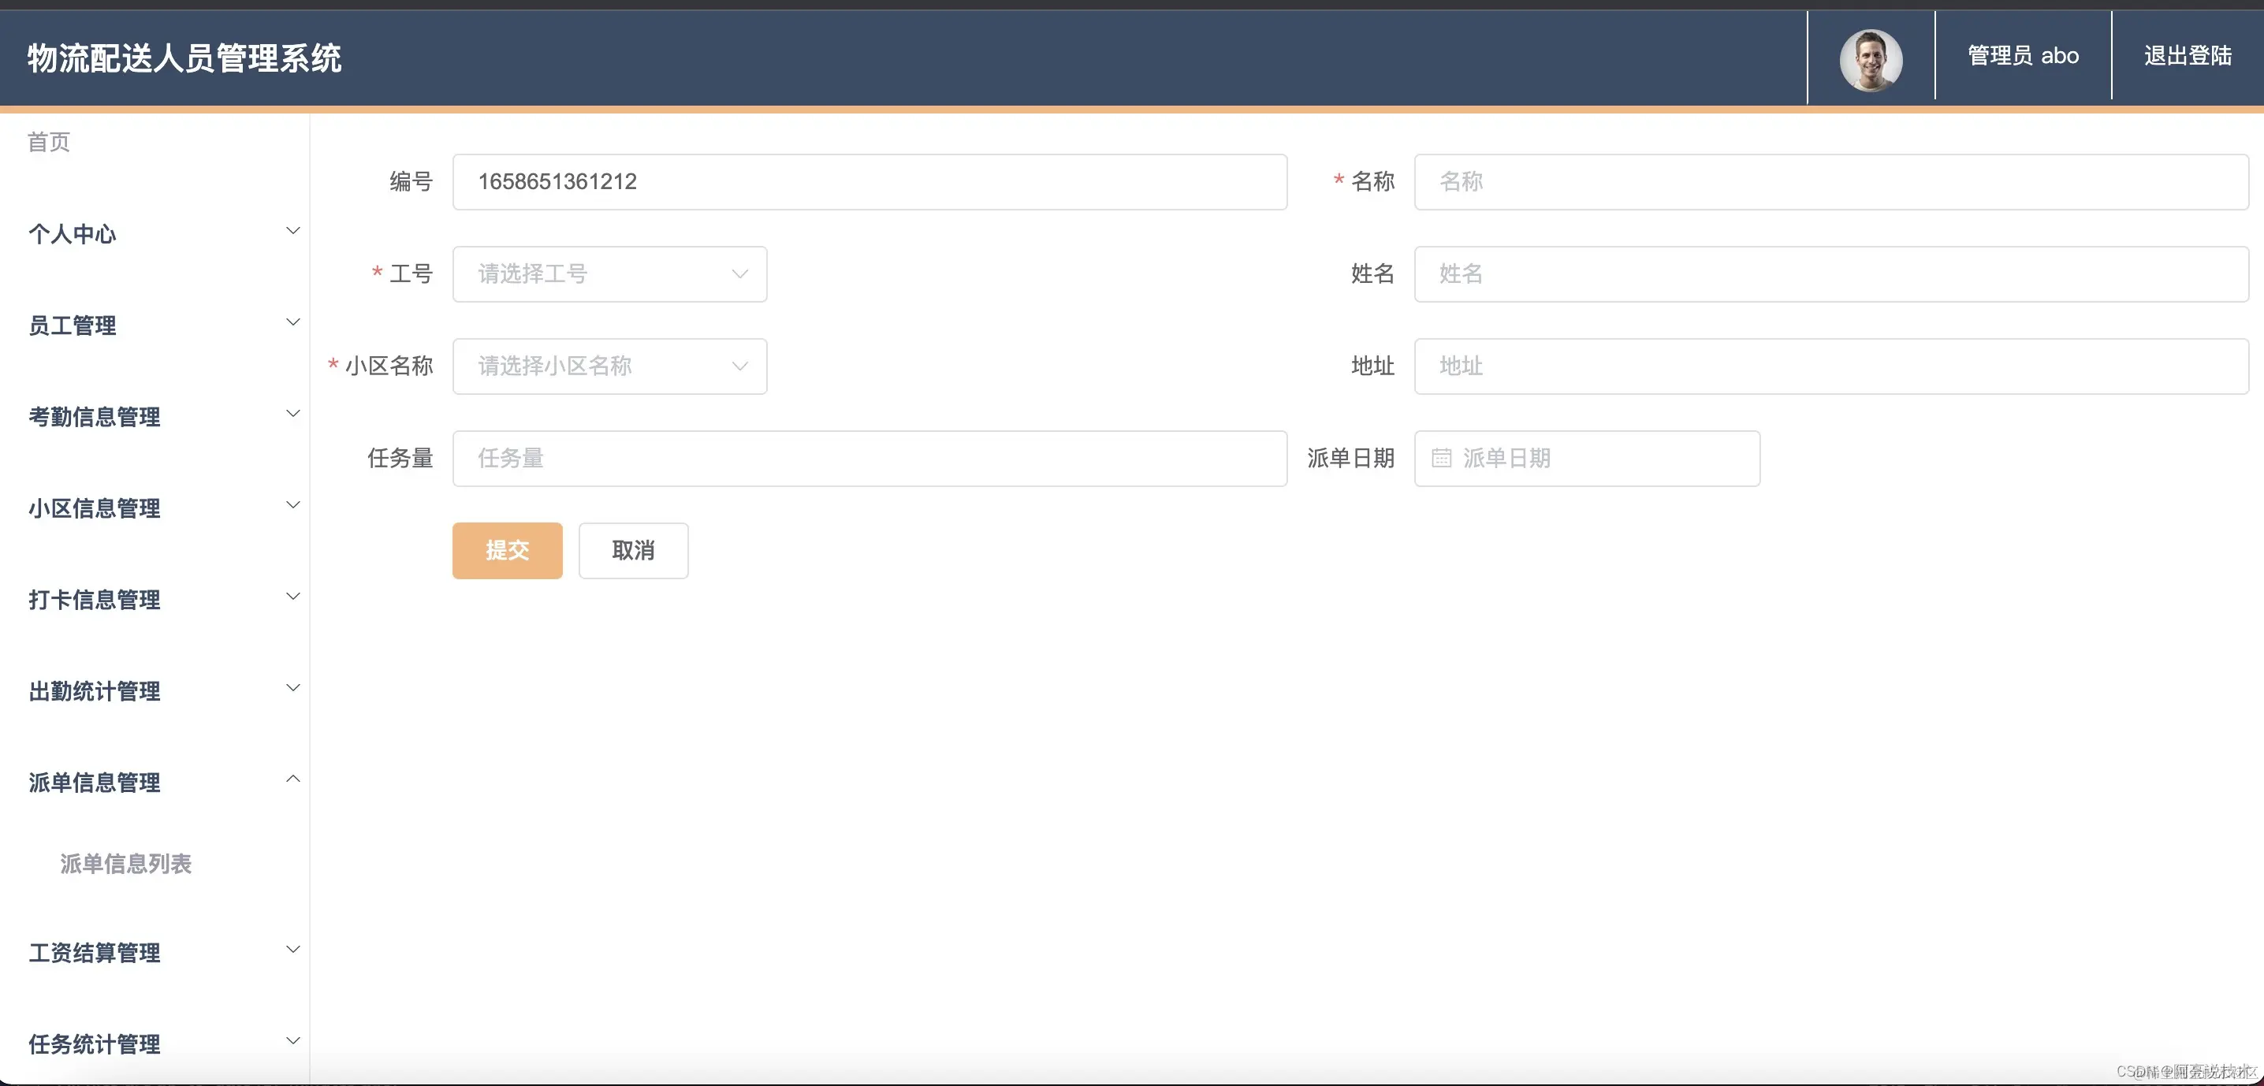The height and width of the screenshot is (1086, 2264).
Task: Expand the 个人中心 menu chevron
Action: (292, 231)
